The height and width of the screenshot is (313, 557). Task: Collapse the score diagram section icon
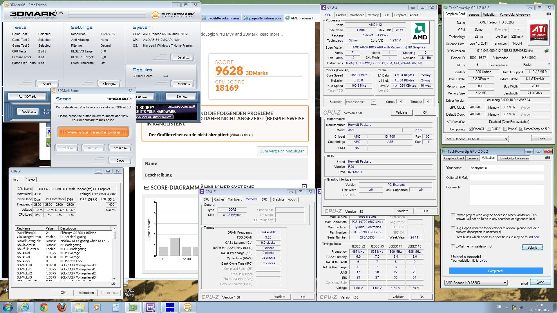[304, 187]
